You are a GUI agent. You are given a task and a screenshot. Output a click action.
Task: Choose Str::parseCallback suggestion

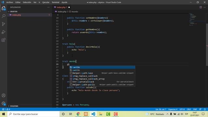coord(102,82)
